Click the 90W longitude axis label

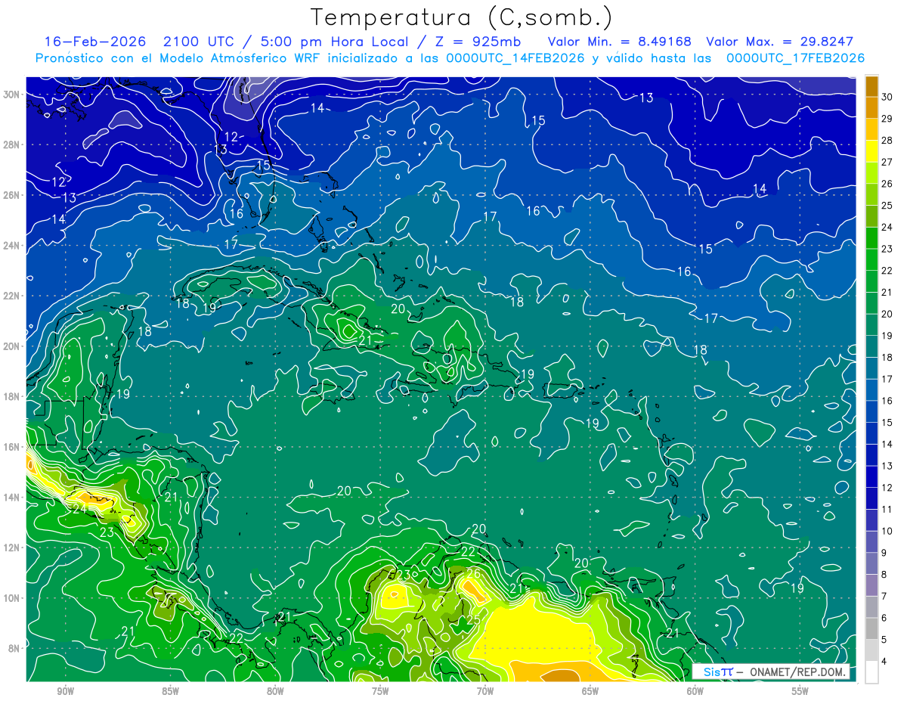click(66, 690)
